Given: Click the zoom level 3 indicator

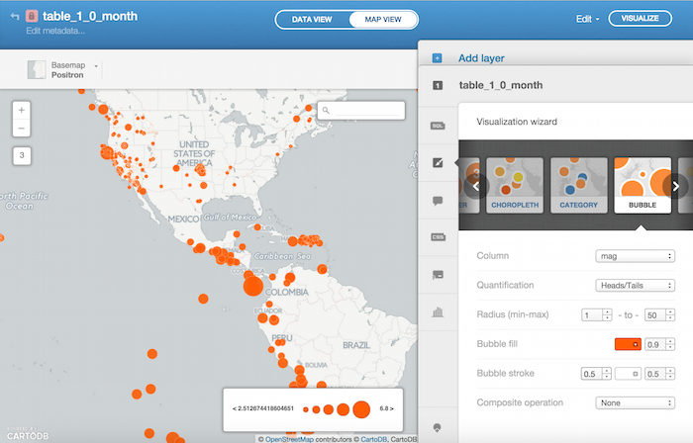Looking at the screenshot, I should (x=22, y=156).
